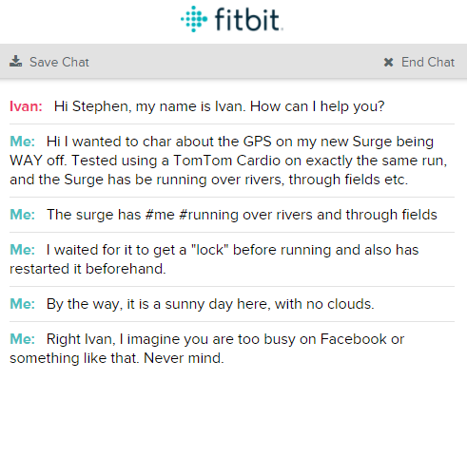Click the 'too busy on Facebook' message

click(x=206, y=349)
